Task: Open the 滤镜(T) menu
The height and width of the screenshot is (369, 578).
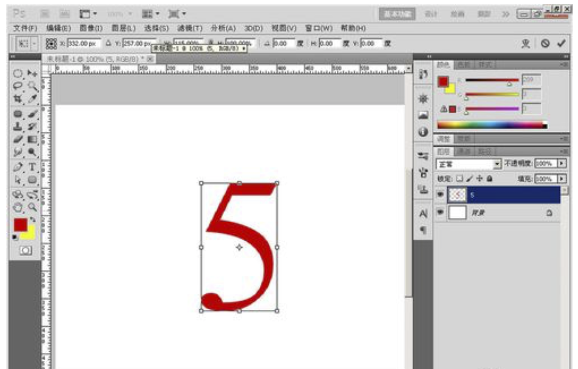Action: pyautogui.click(x=190, y=28)
